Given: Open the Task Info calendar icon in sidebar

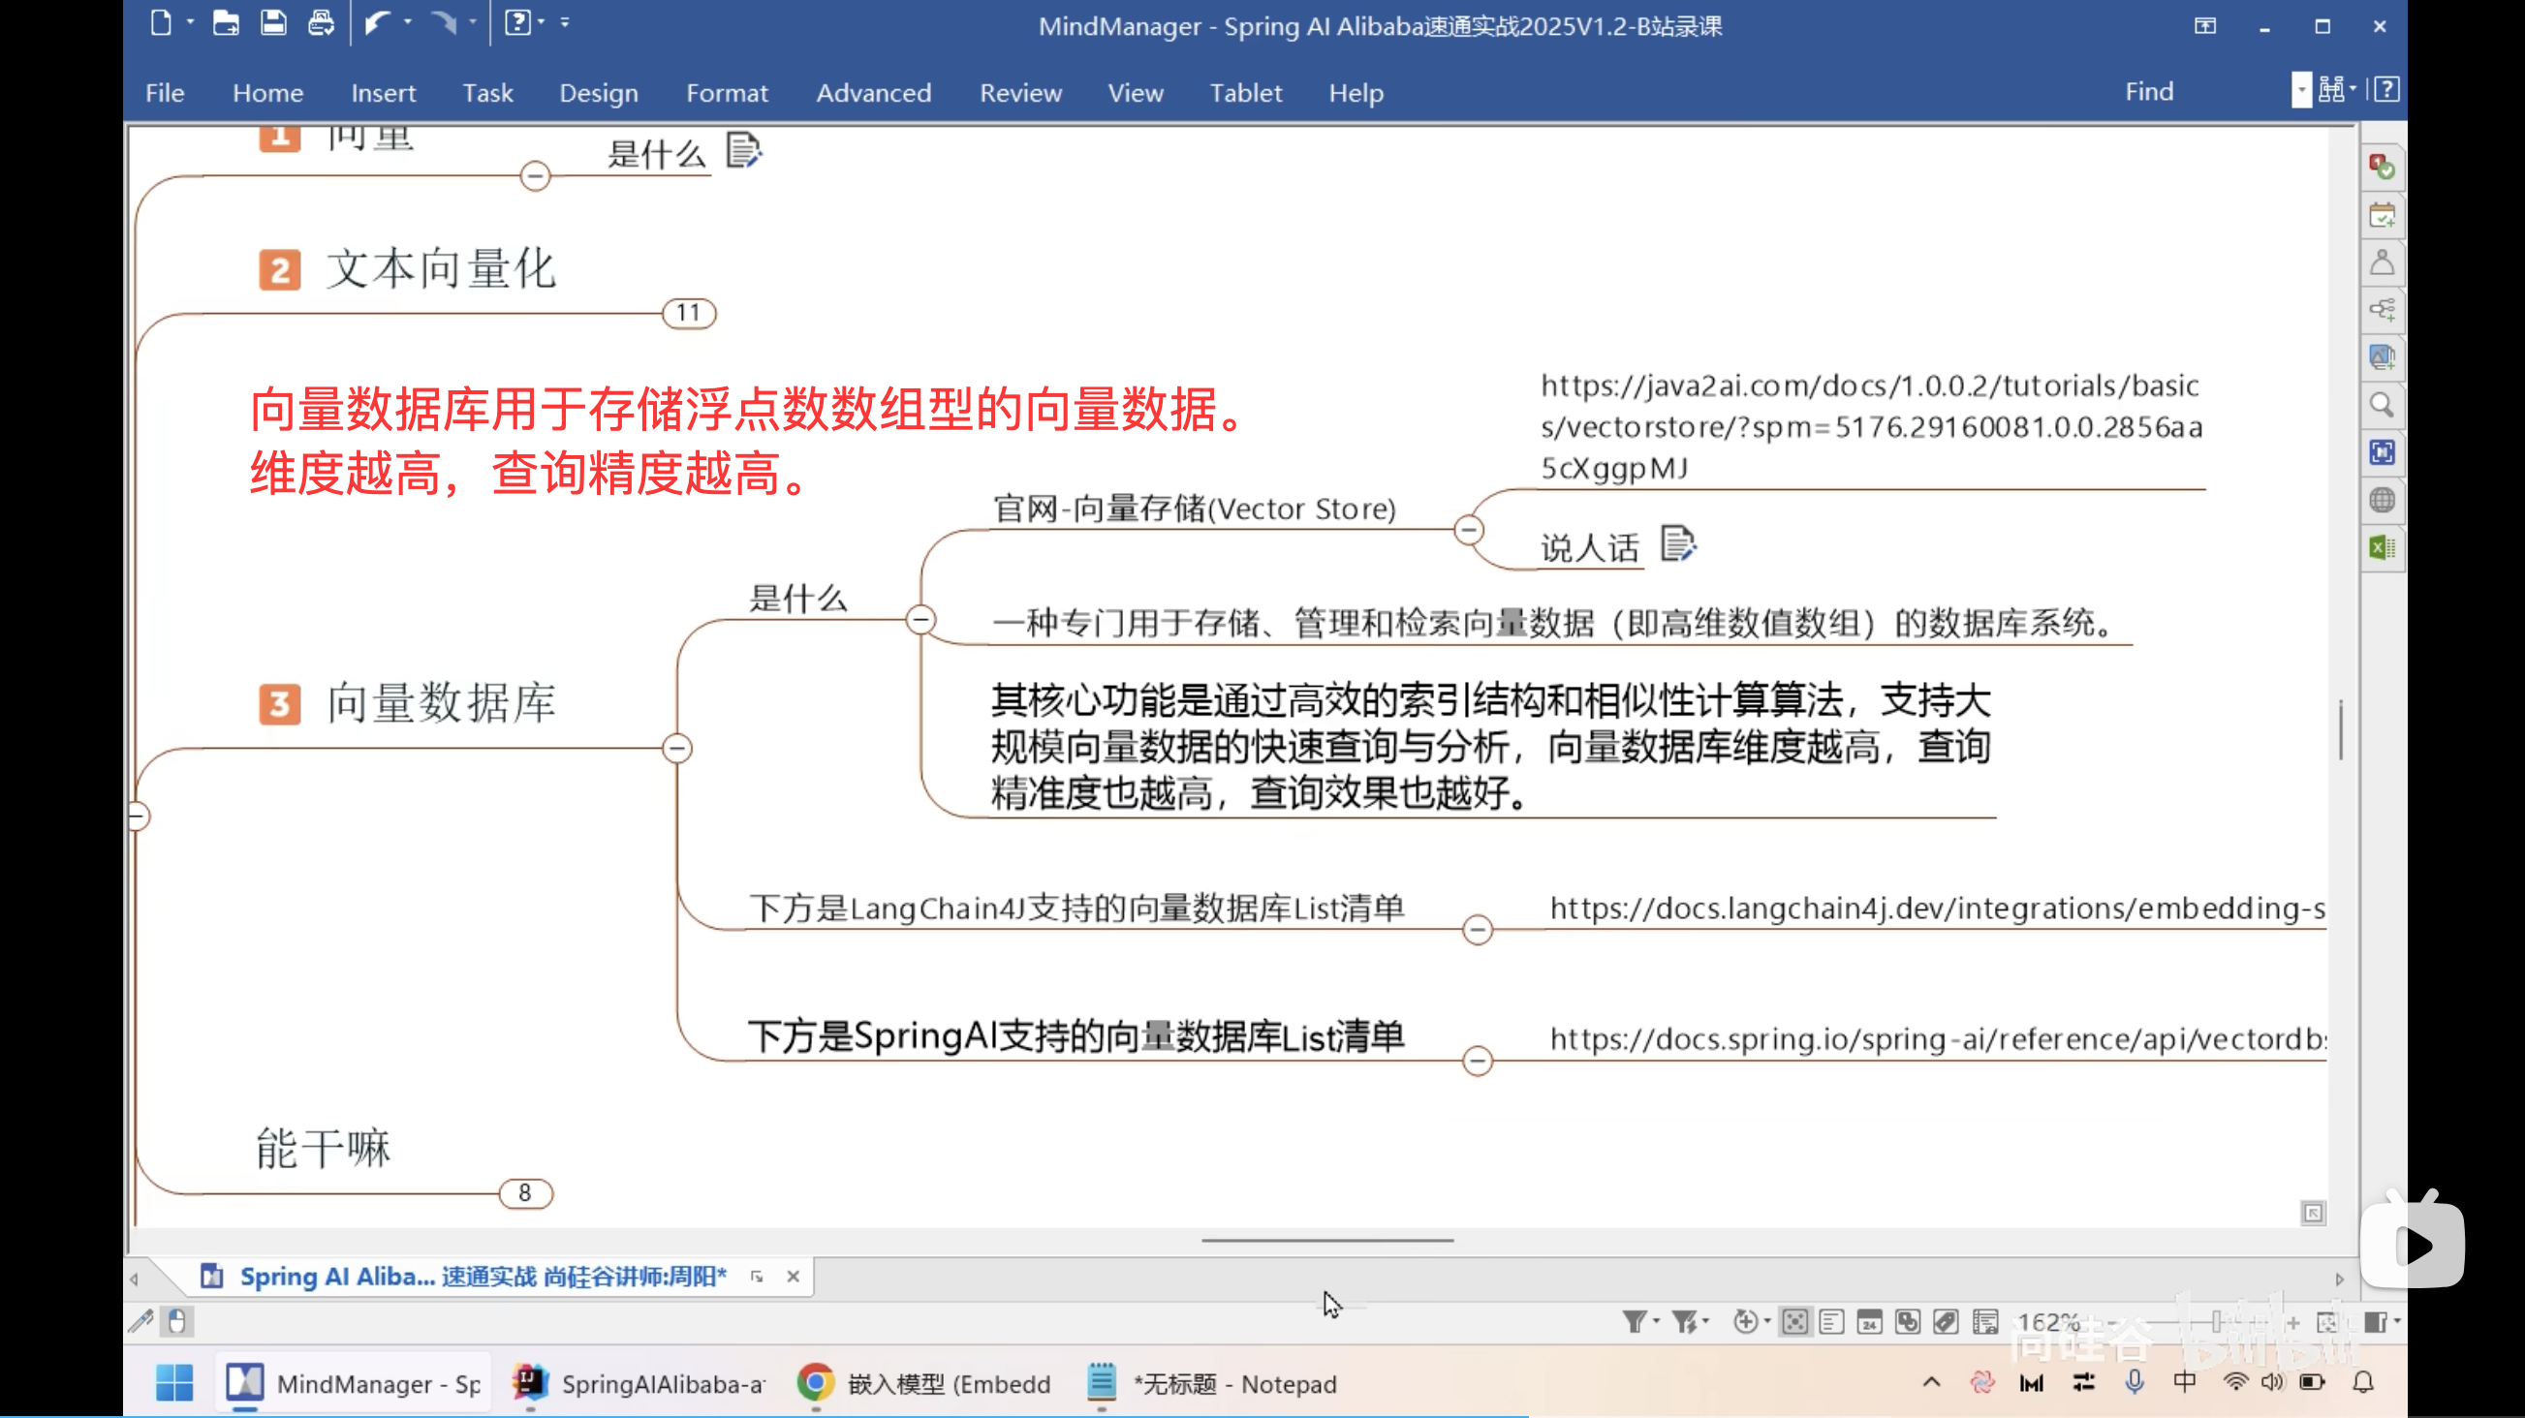Looking at the screenshot, I should pos(2382,215).
